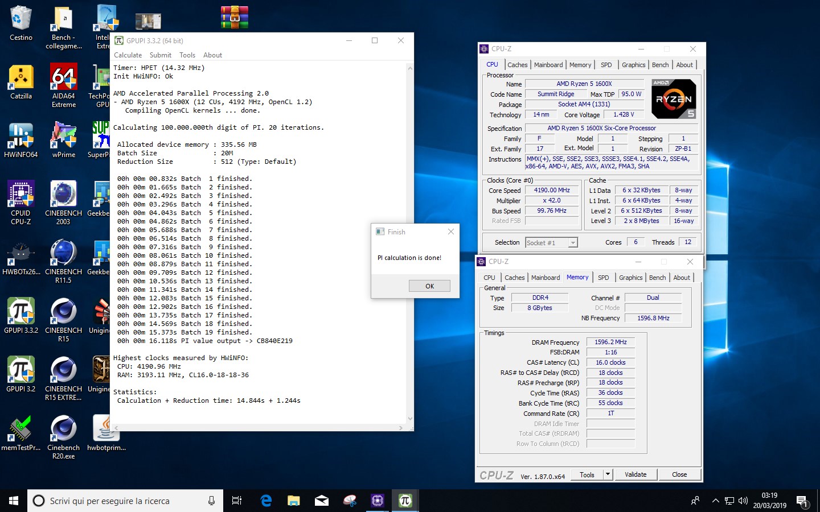Open GPUPI About menu
The width and height of the screenshot is (820, 512).
(212, 55)
